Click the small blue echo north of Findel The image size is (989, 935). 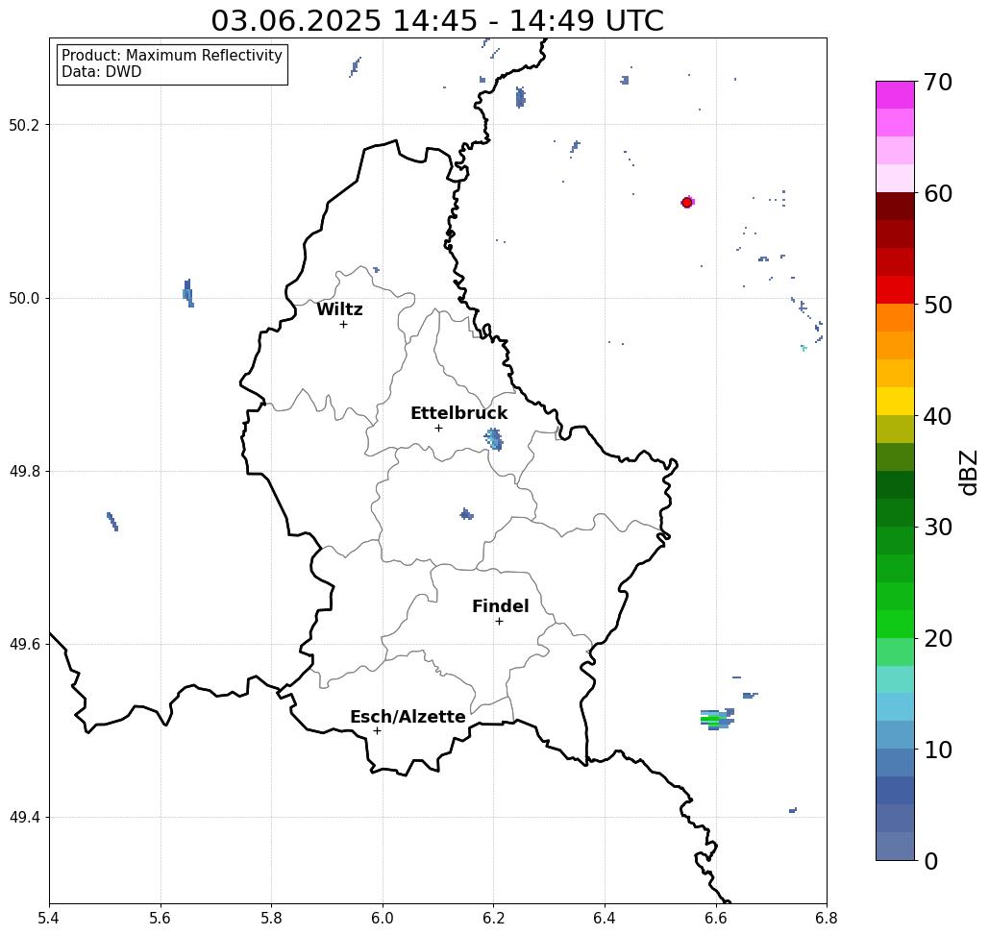[466, 514]
